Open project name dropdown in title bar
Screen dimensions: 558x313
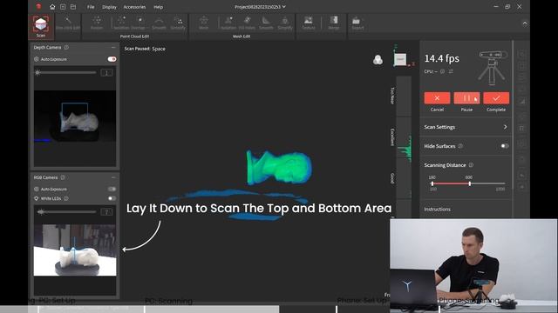click(284, 7)
